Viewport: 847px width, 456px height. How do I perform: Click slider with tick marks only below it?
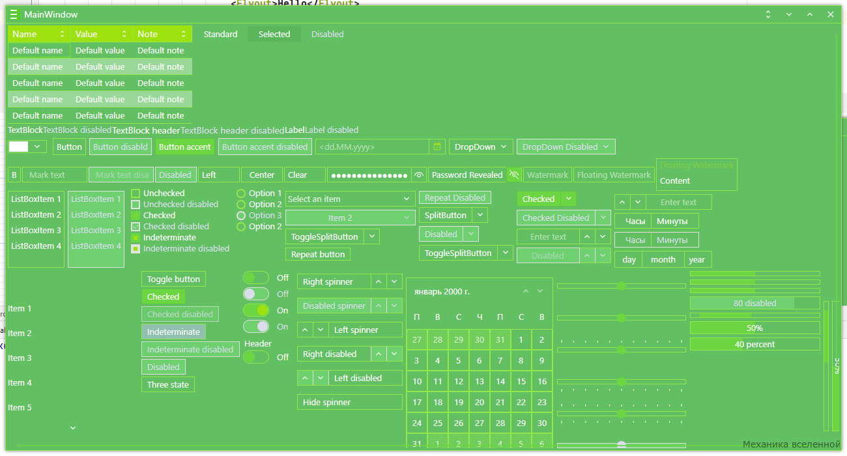pyautogui.click(x=621, y=382)
